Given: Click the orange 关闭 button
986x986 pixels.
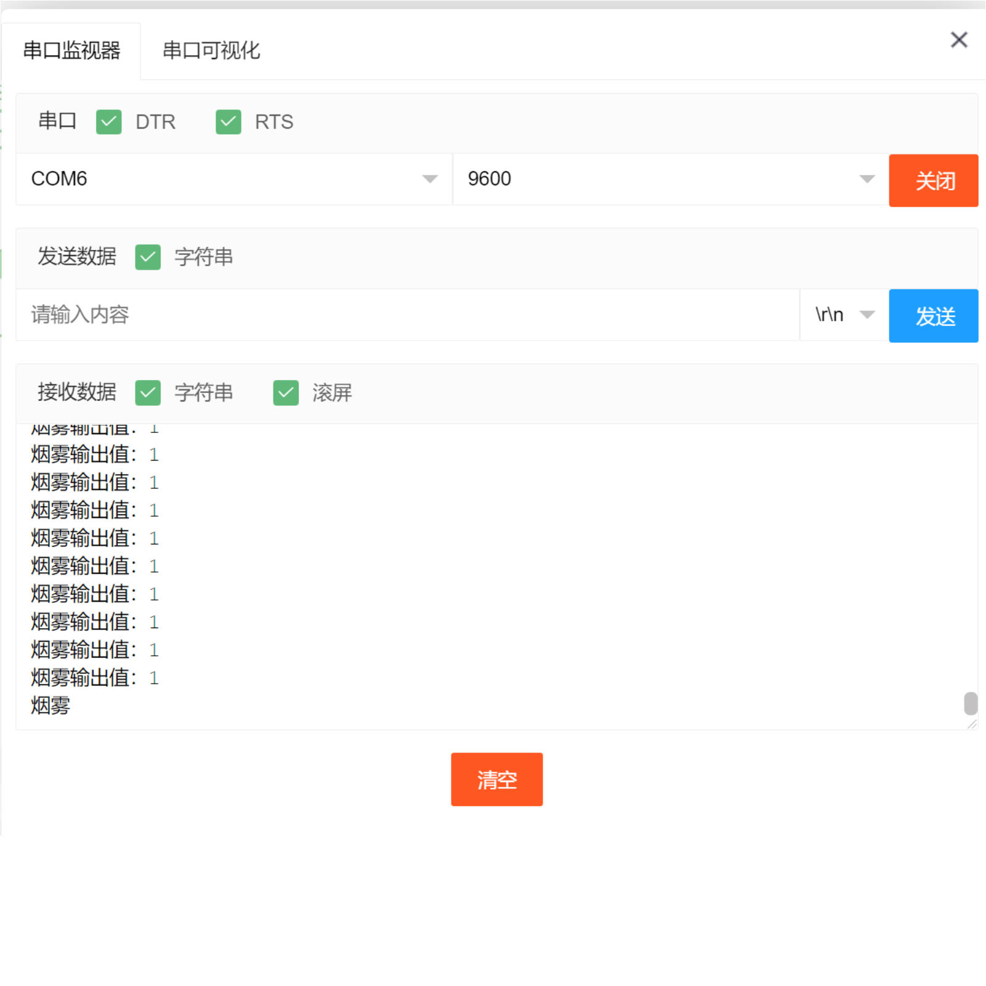Looking at the screenshot, I should [x=933, y=180].
